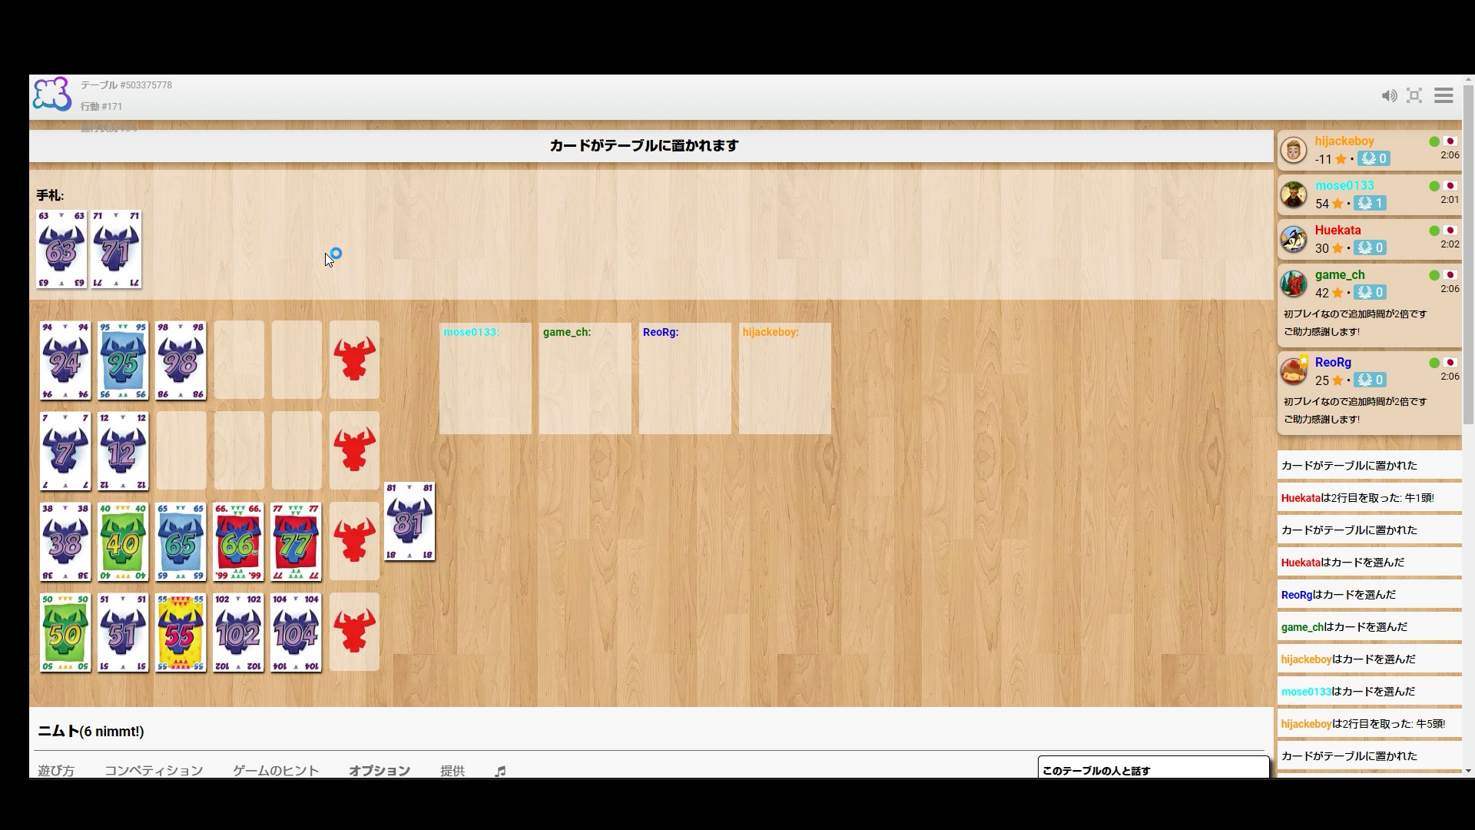Open the hamburger menu
Screen dimensions: 1475x830
(1444, 96)
